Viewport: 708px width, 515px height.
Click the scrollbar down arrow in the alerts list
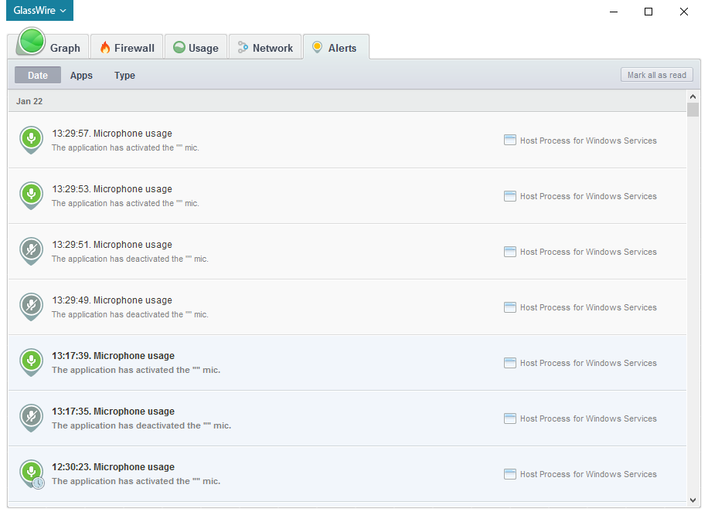coord(693,500)
